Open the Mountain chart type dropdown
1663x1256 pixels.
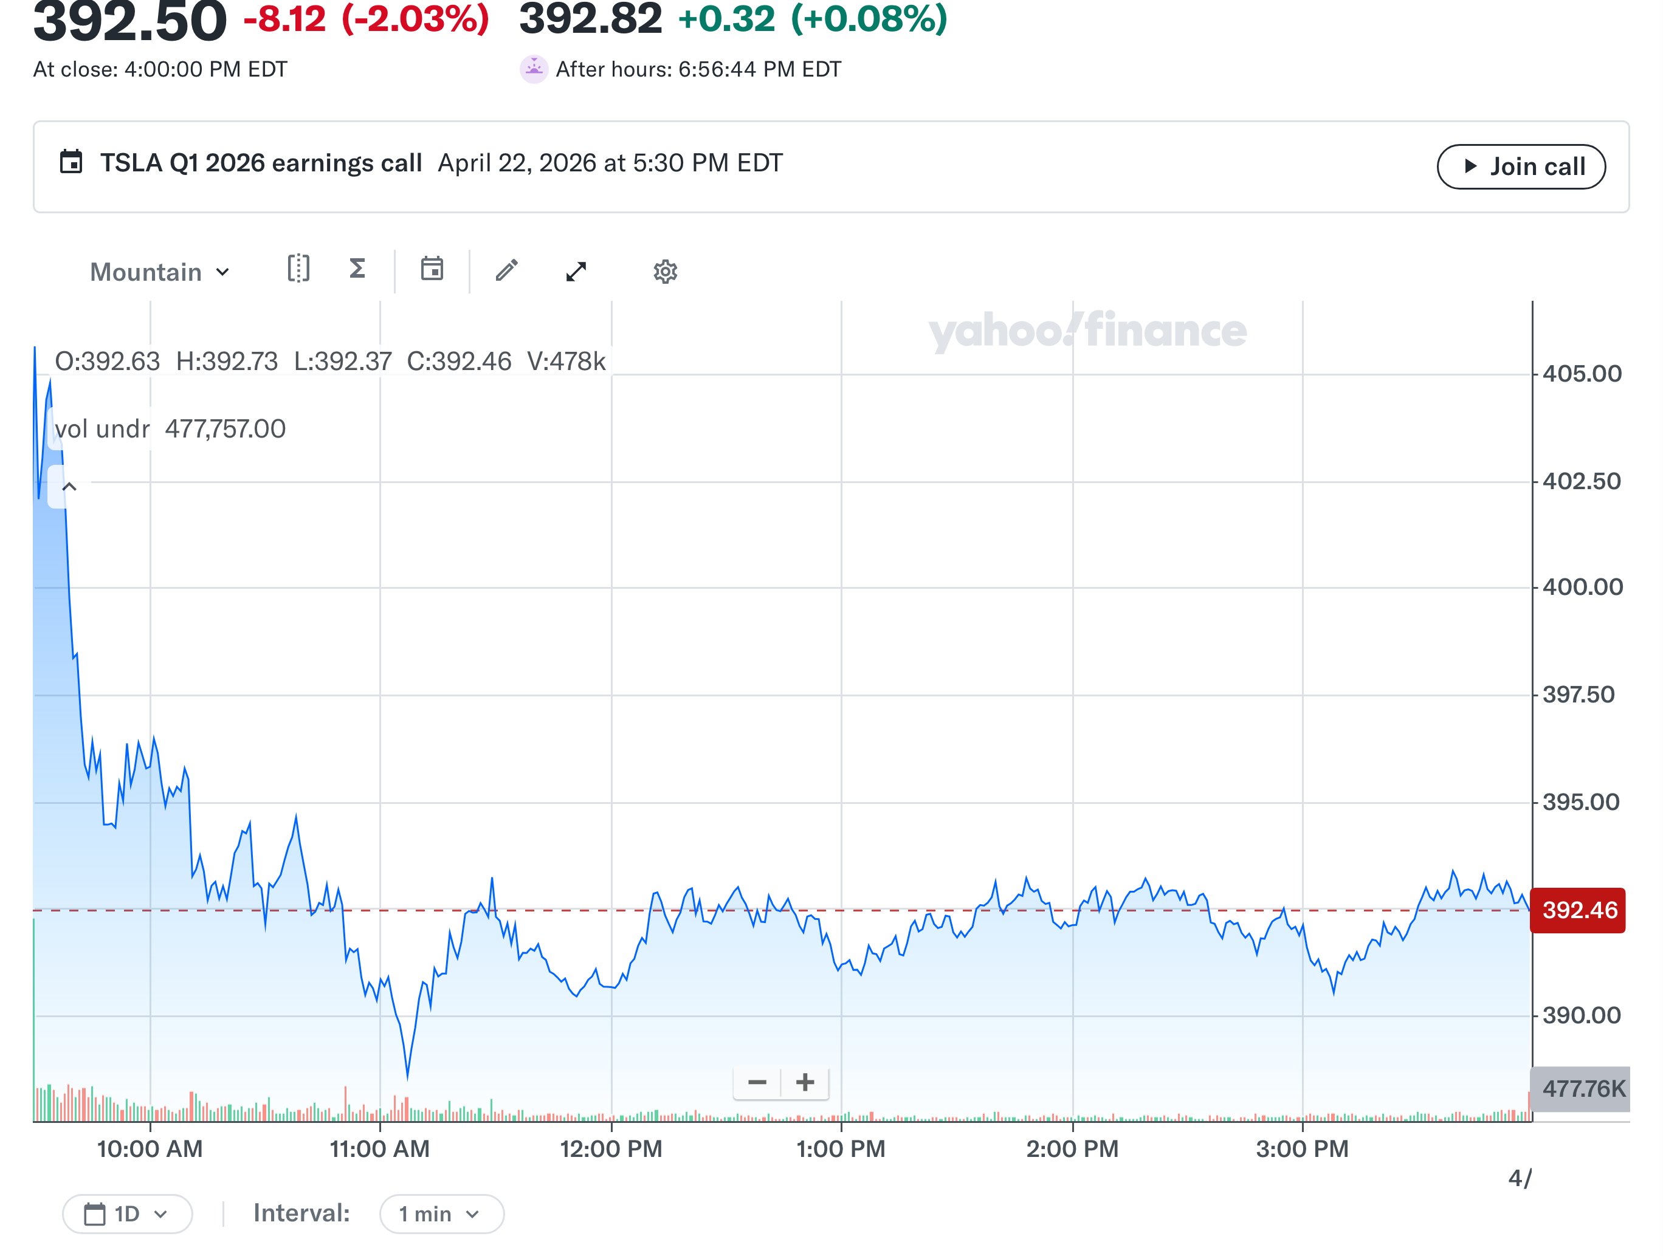pyautogui.click(x=158, y=272)
